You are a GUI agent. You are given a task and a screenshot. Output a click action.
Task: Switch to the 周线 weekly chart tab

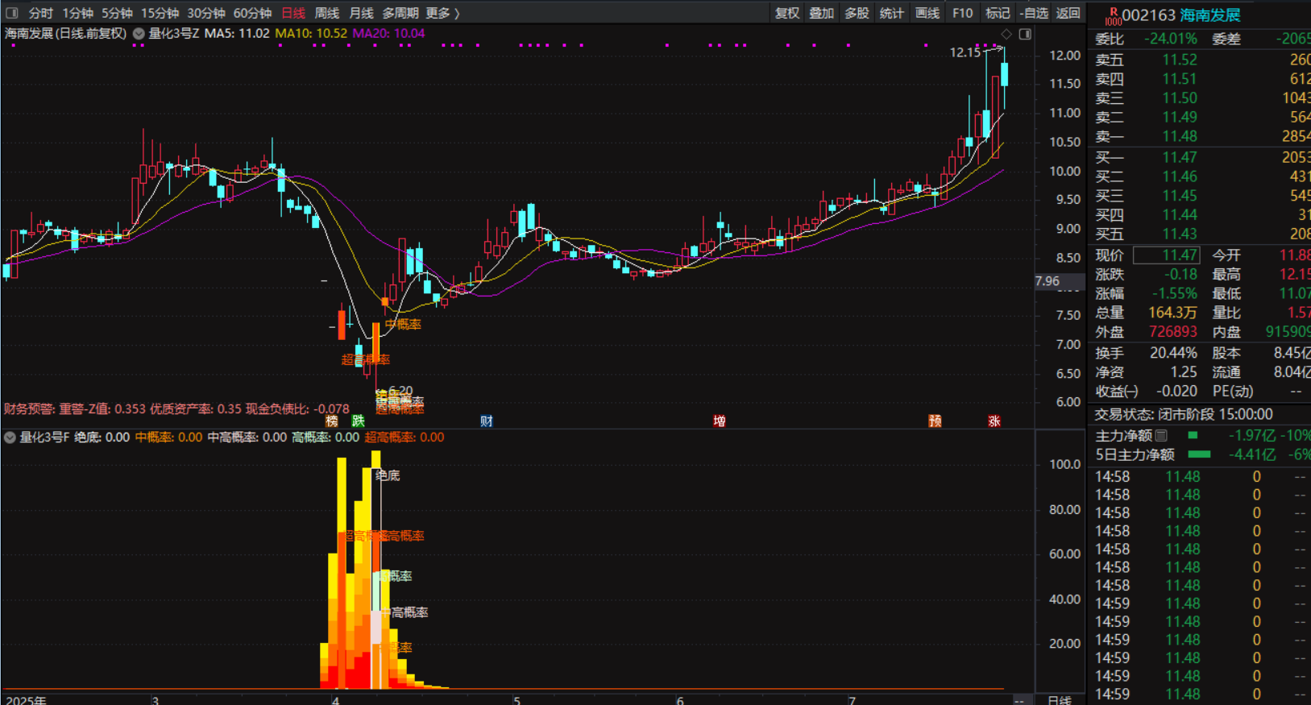[327, 13]
